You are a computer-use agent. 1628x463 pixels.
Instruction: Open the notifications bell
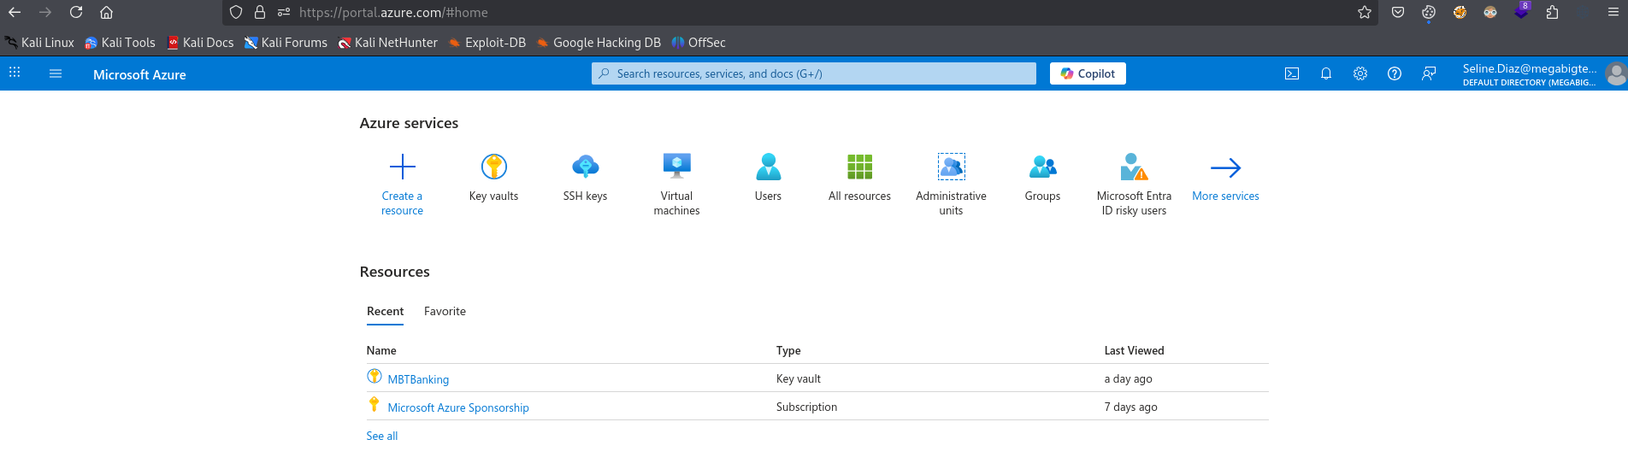(x=1326, y=74)
